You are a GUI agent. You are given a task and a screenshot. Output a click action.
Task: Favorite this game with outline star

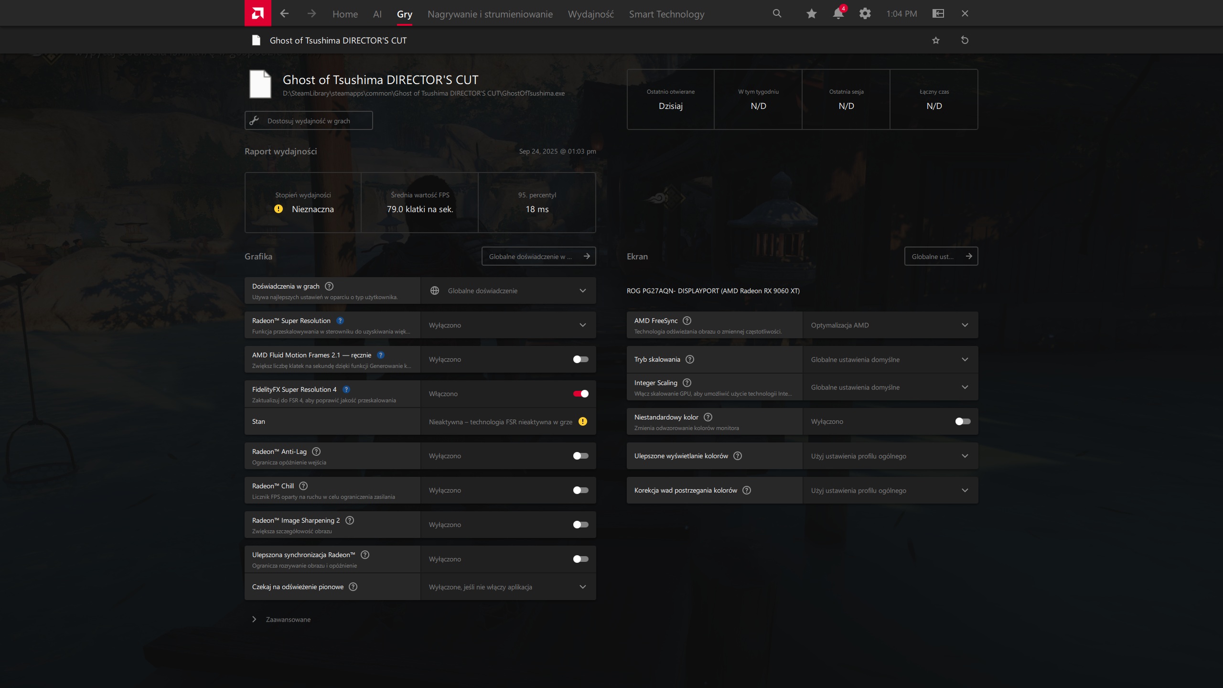[x=936, y=40]
